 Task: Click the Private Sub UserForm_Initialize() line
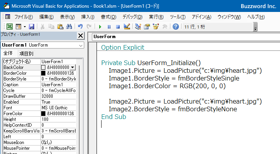click(x=151, y=63)
